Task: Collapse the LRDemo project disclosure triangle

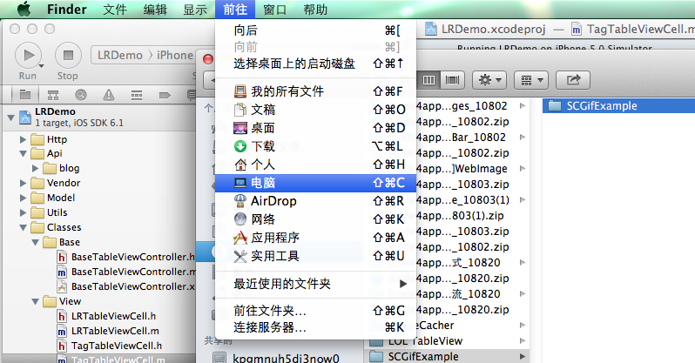Action: 10,118
